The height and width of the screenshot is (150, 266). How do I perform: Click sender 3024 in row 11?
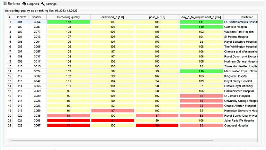pos(37,71)
